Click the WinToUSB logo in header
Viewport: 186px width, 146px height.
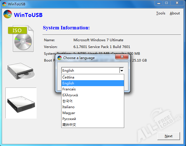[8, 14]
